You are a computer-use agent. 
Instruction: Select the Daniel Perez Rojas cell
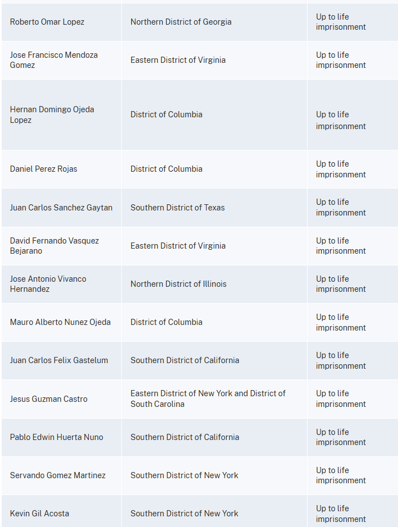44,169
